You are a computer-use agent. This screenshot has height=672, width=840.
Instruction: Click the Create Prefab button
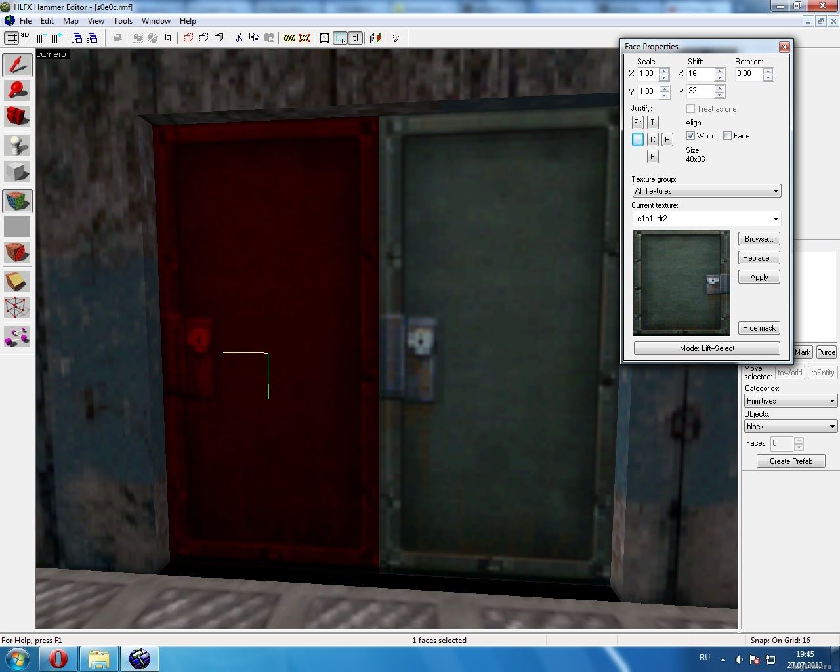tap(791, 461)
